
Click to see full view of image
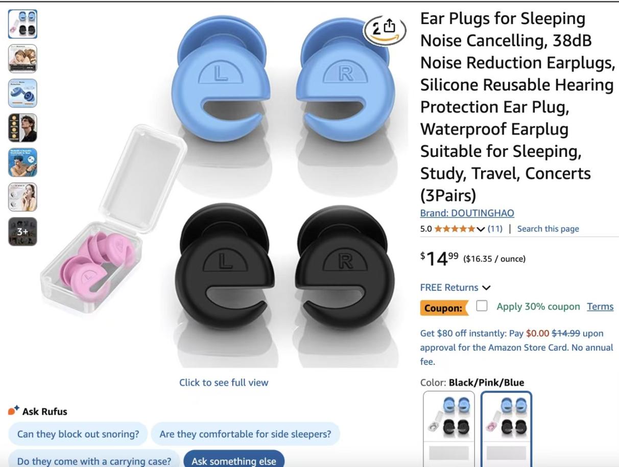click(x=224, y=382)
